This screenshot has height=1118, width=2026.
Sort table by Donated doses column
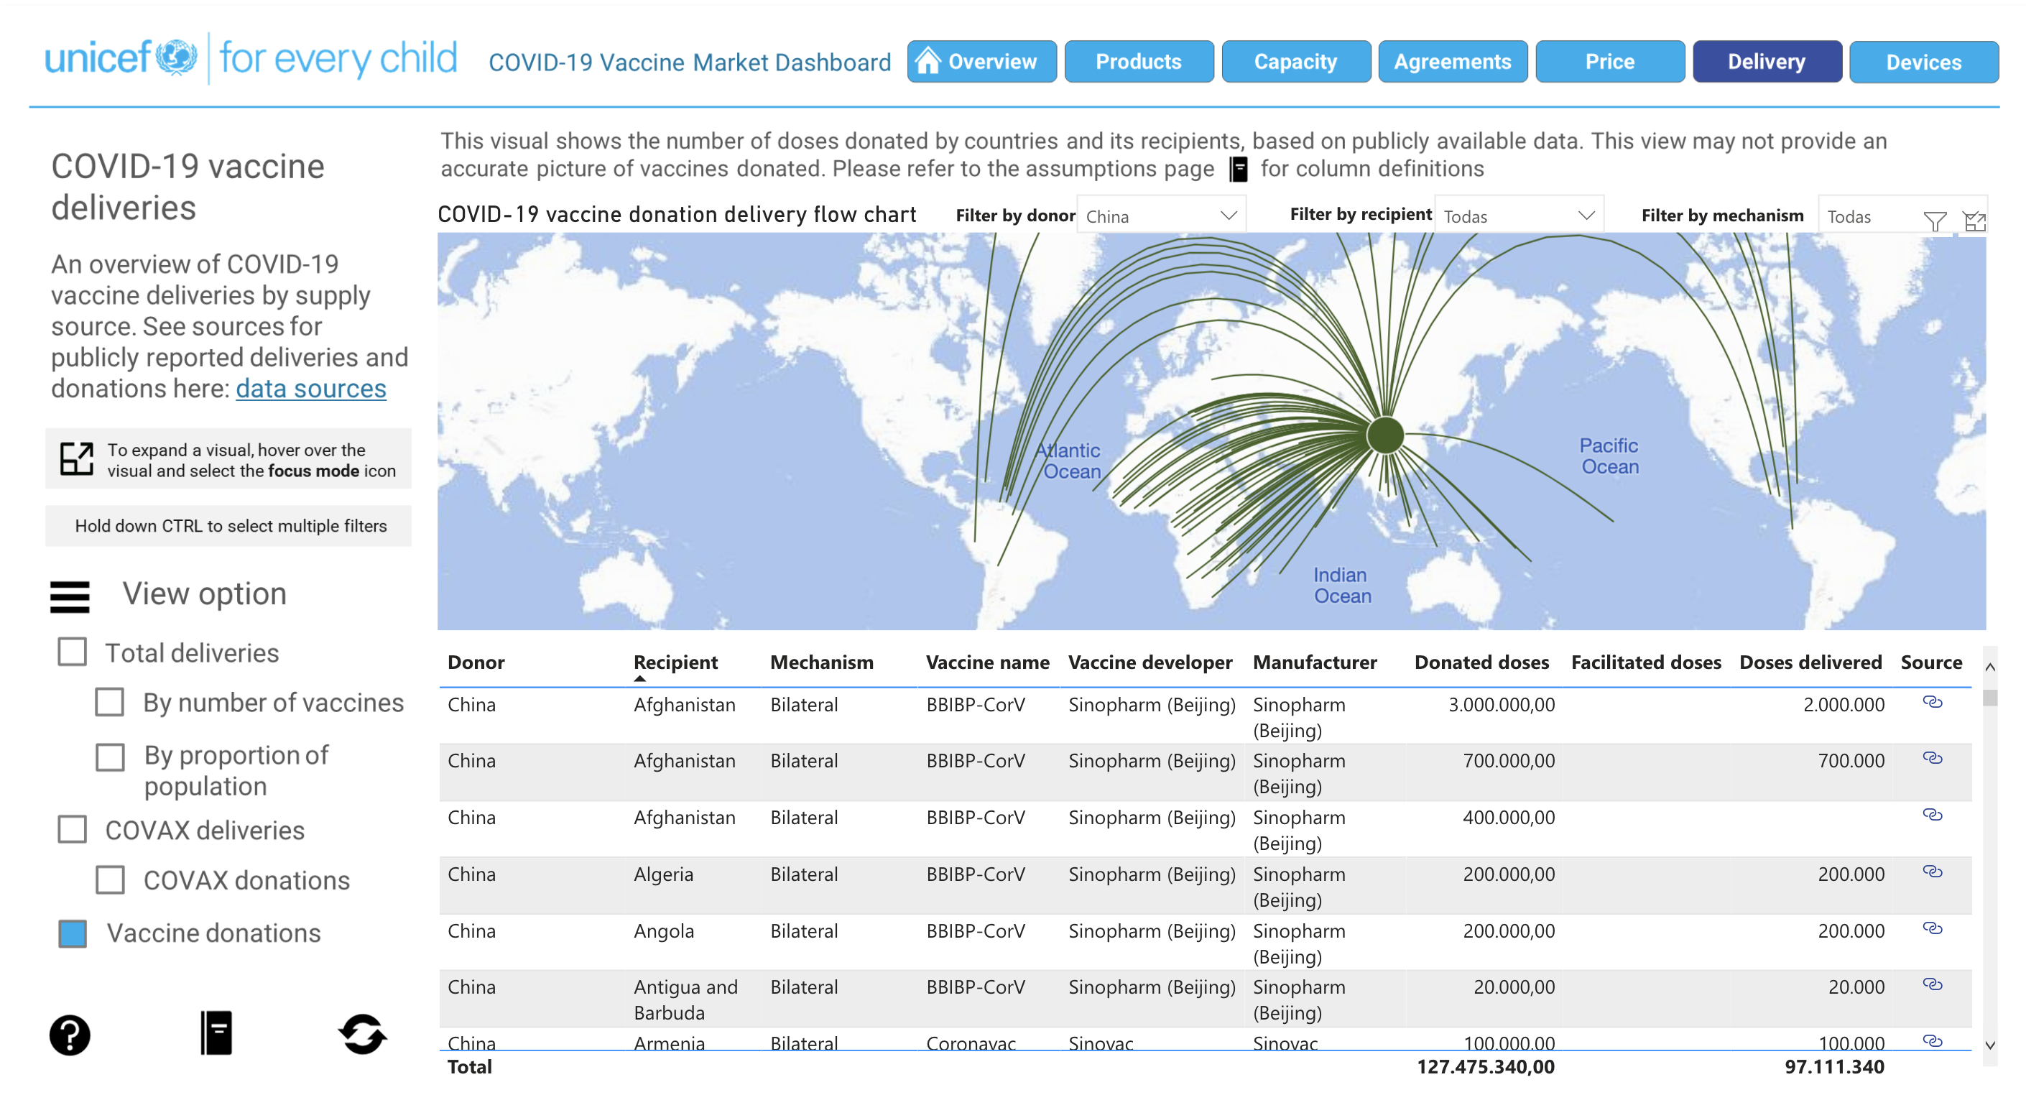[x=1481, y=662]
